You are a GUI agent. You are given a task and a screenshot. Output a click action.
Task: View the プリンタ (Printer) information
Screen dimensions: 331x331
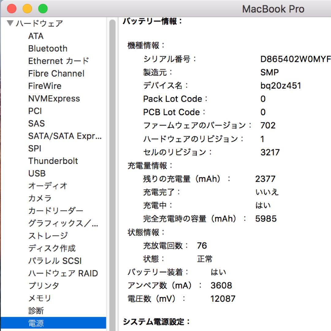[43, 286]
